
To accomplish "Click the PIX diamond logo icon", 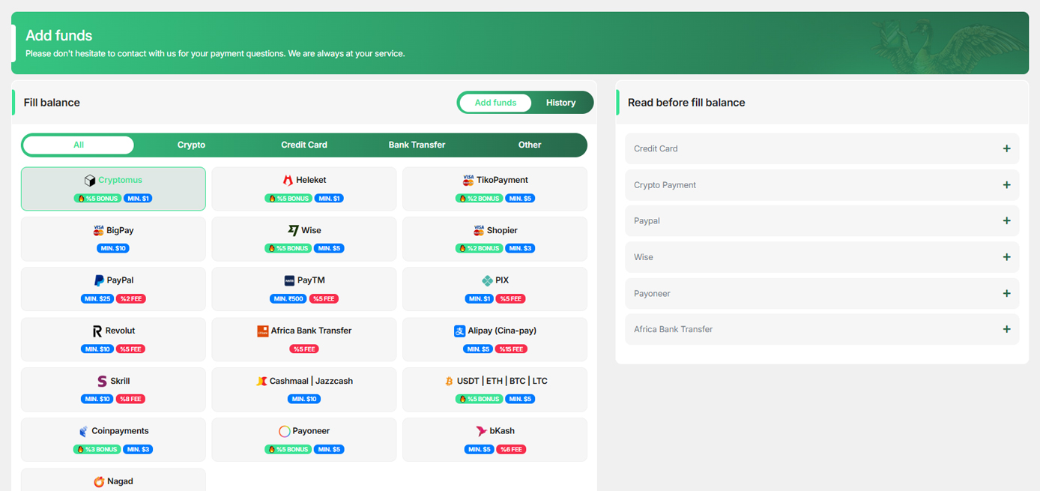I will pos(487,280).
